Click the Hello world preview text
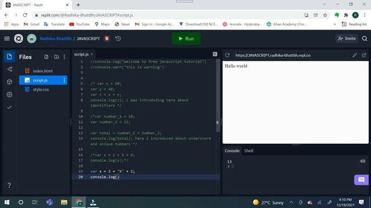Image resolution: width=371 pixels, height=208 pixels. [x=236, y=66]
